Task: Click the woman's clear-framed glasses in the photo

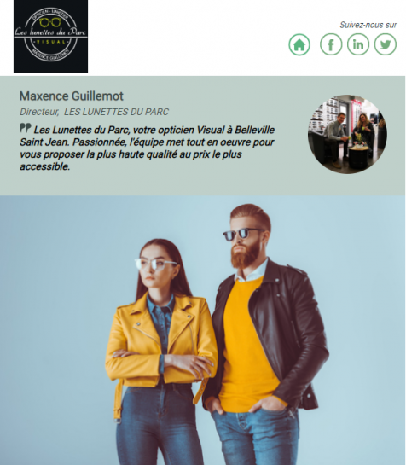Action: (x=155, y=264)
